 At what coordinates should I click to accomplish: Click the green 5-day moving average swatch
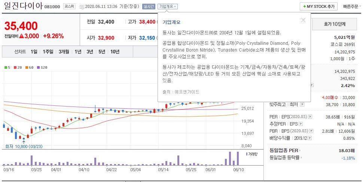(6, 68)
